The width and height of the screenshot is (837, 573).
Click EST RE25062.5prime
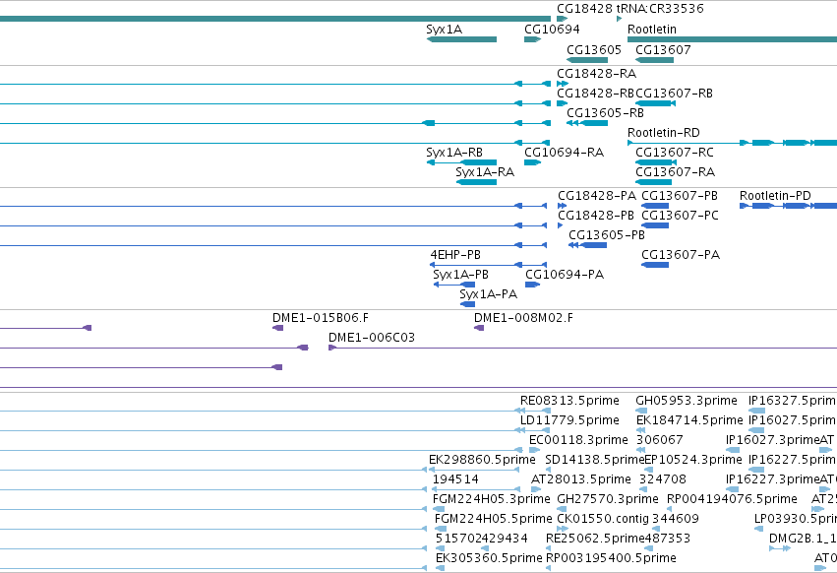(x=595, y=540)
